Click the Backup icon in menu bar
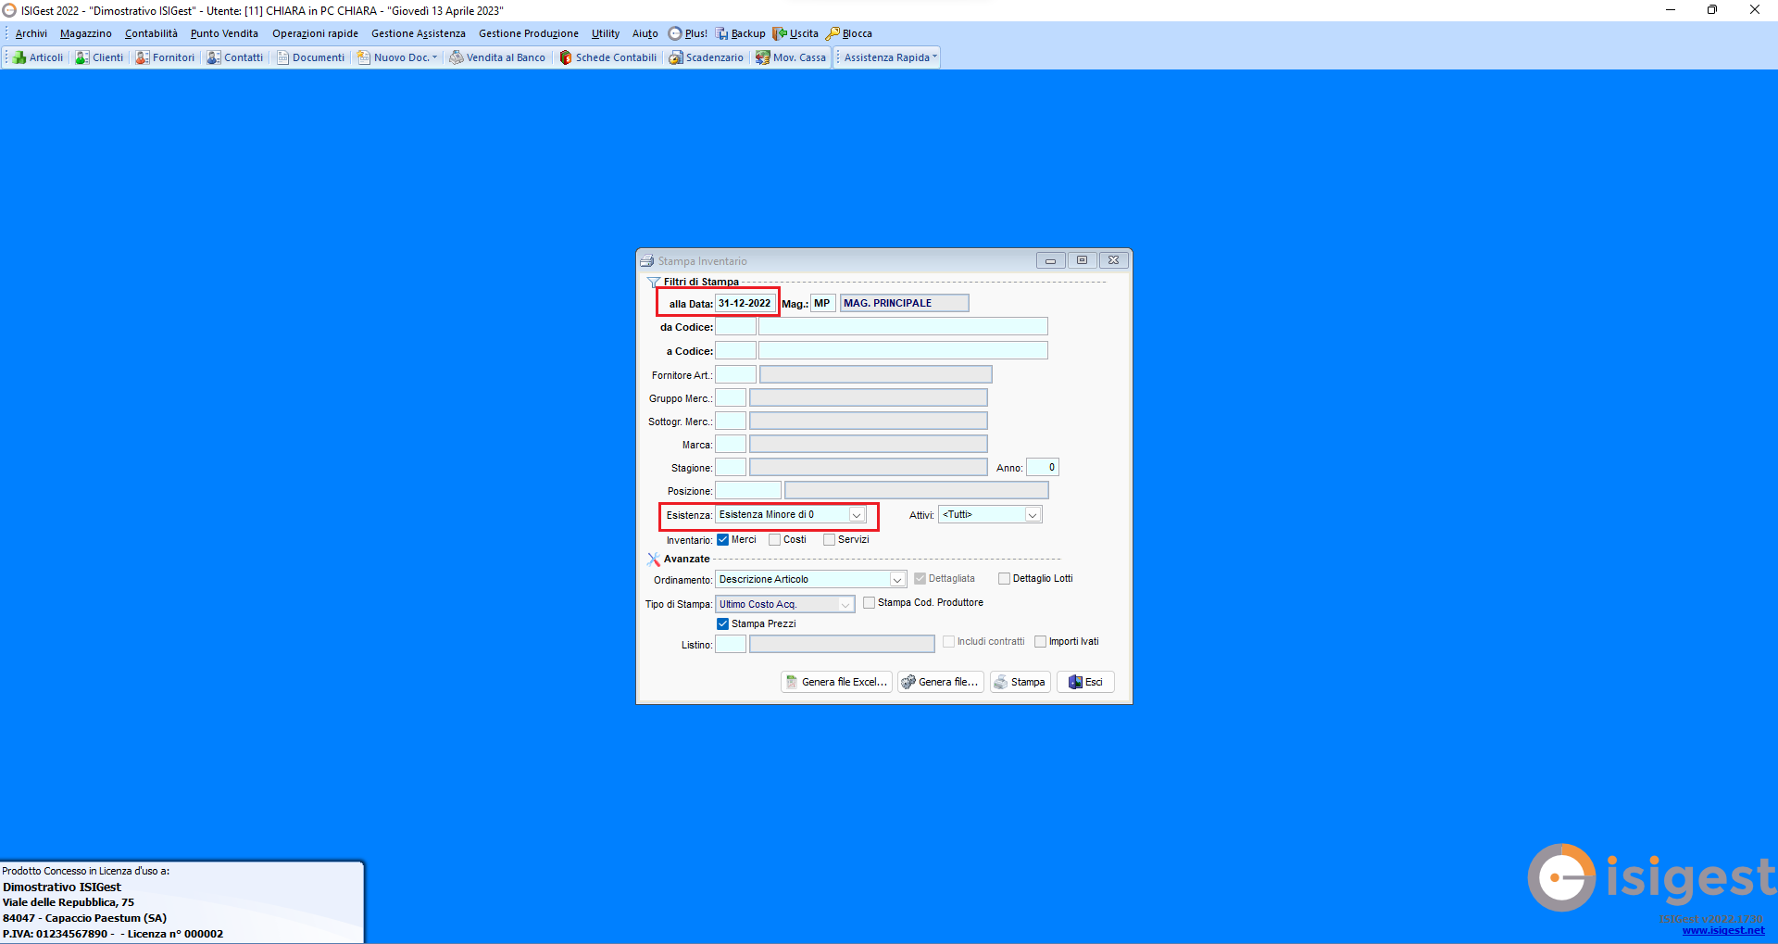The width and height of the screenshot is (1778, 944). pyautogui.click(x=740, y=33)
